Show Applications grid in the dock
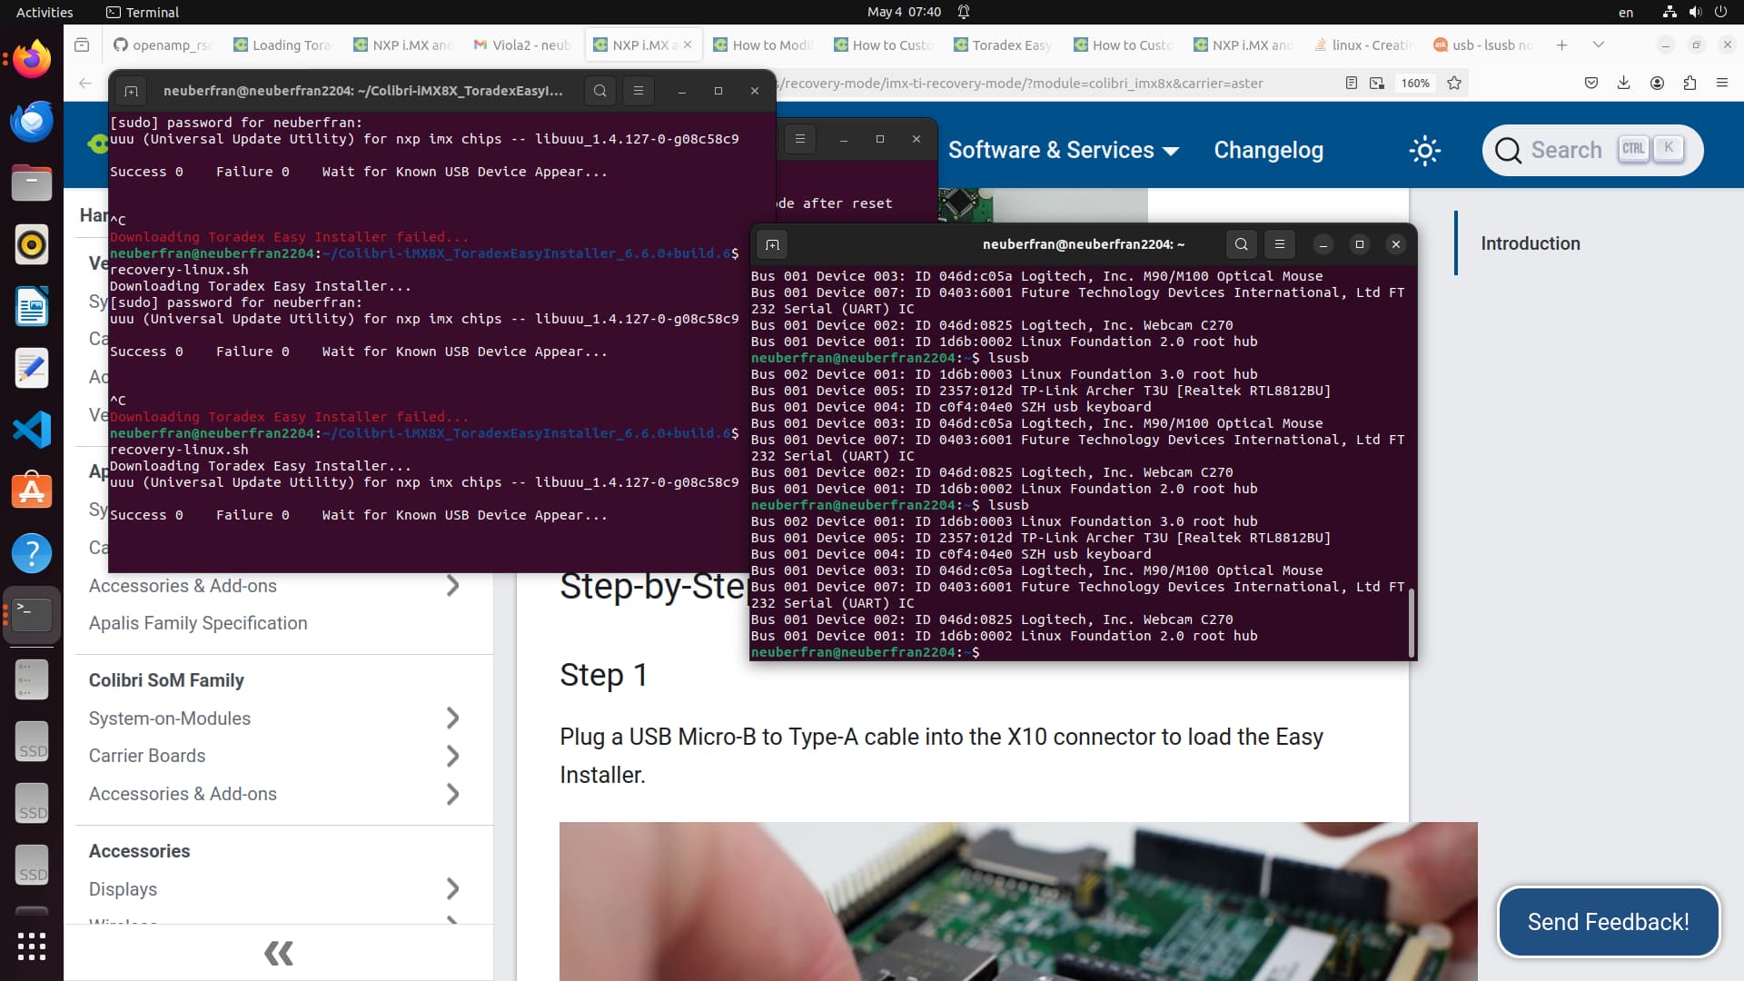Screen dimensions: 1744x981 click(x=32, y=946)
